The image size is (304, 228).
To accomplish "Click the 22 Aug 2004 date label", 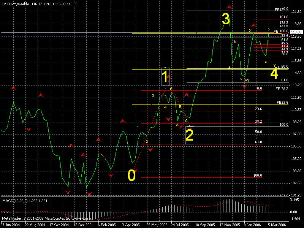I will pyautogui.click(x=35, y=225).
